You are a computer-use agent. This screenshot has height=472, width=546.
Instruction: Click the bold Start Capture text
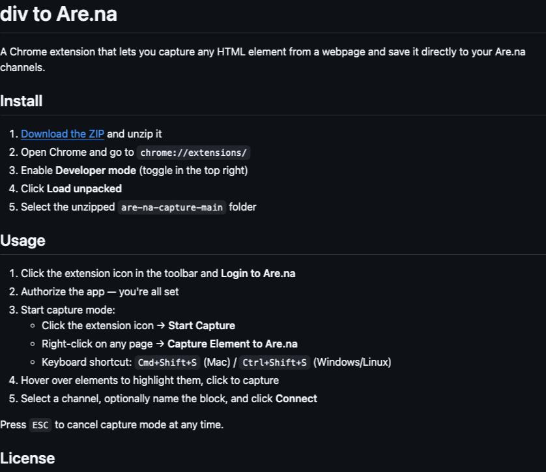pos(201,325)
